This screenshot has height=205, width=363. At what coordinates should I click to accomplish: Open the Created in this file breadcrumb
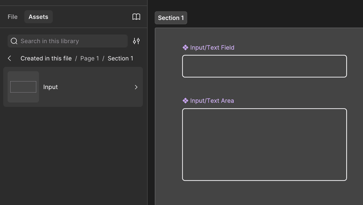[x=46, y=58]
